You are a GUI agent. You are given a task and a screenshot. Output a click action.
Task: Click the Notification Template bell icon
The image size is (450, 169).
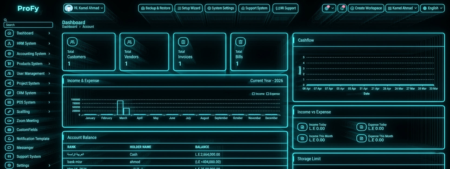pos(9,138)
